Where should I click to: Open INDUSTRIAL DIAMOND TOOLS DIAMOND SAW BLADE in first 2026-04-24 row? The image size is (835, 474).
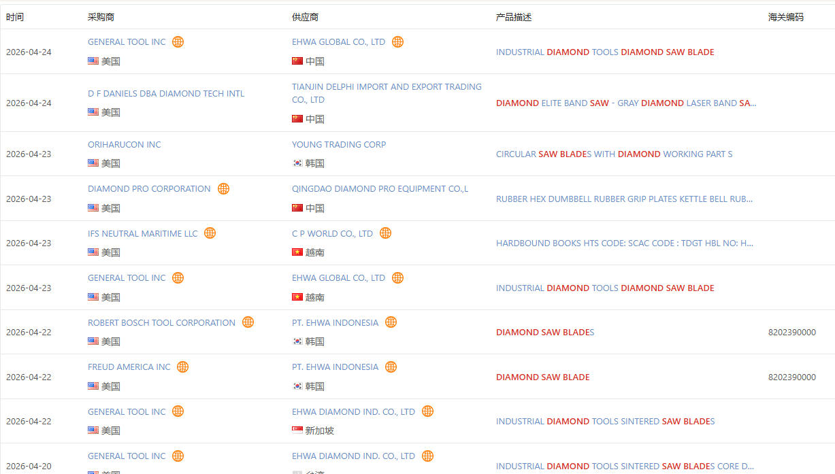605,52
